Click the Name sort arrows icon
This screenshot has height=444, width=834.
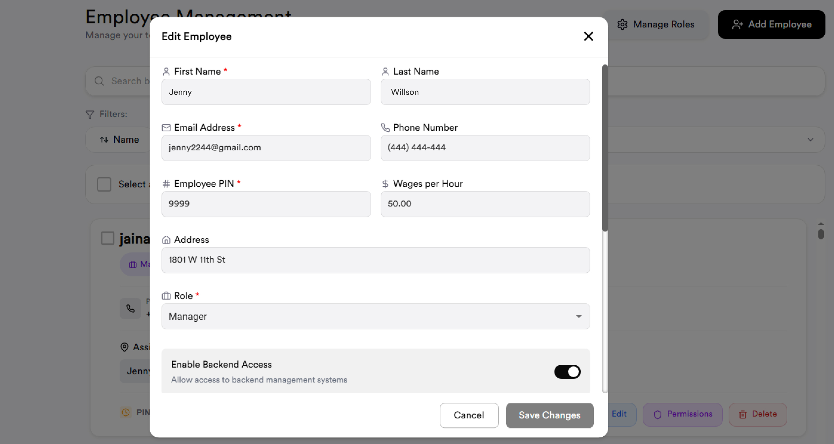[x=104, y=140]
